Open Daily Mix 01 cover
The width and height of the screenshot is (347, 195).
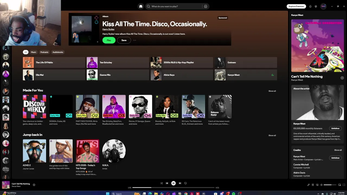(61, 106)
